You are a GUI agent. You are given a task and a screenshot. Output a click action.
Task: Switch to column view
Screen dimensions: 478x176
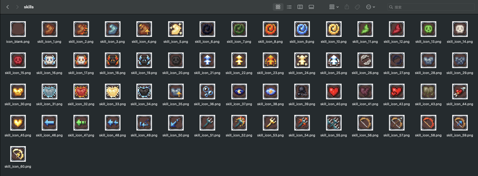(x=300, y=7)
